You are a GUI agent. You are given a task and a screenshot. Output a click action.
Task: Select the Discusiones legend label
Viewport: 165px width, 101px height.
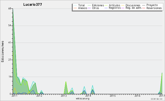point(133,5)
